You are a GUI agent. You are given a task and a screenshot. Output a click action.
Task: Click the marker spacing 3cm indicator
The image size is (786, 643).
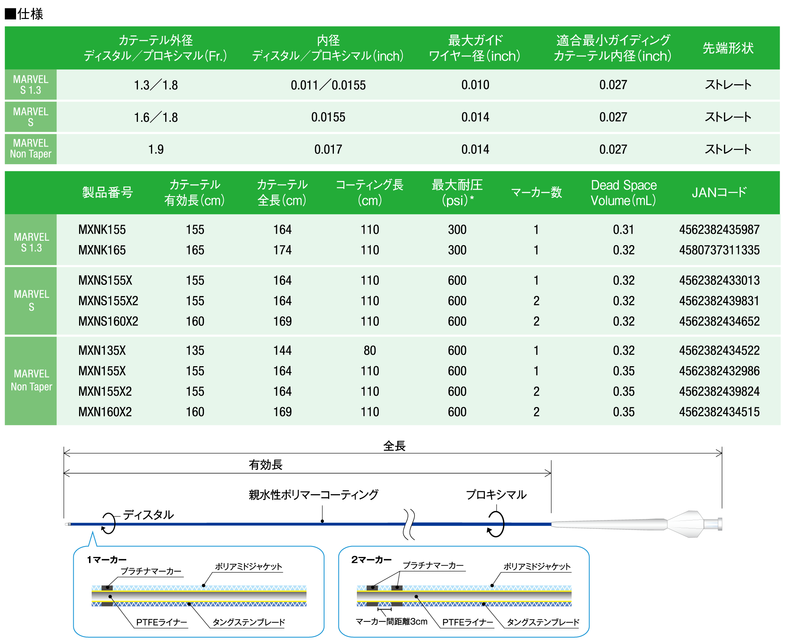coord(384,609)
